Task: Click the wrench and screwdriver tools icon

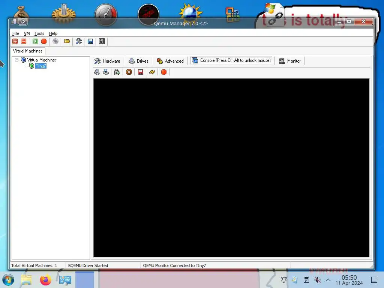Action: pyautogui.click(x=79, y=41)
